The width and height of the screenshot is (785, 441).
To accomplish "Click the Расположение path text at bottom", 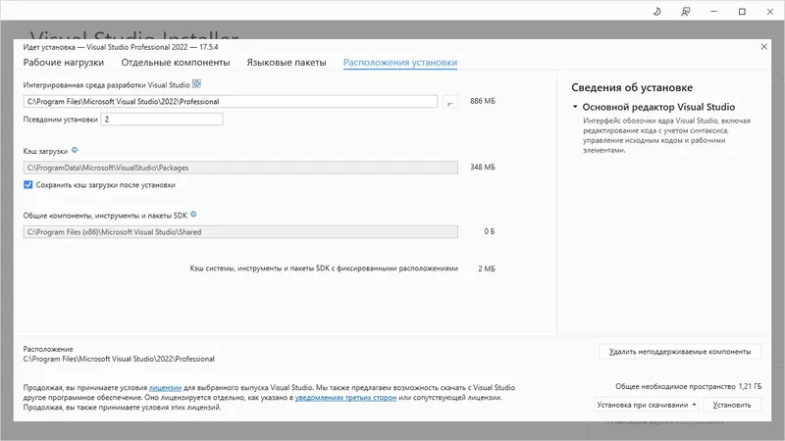I will [x=119, y=359].
